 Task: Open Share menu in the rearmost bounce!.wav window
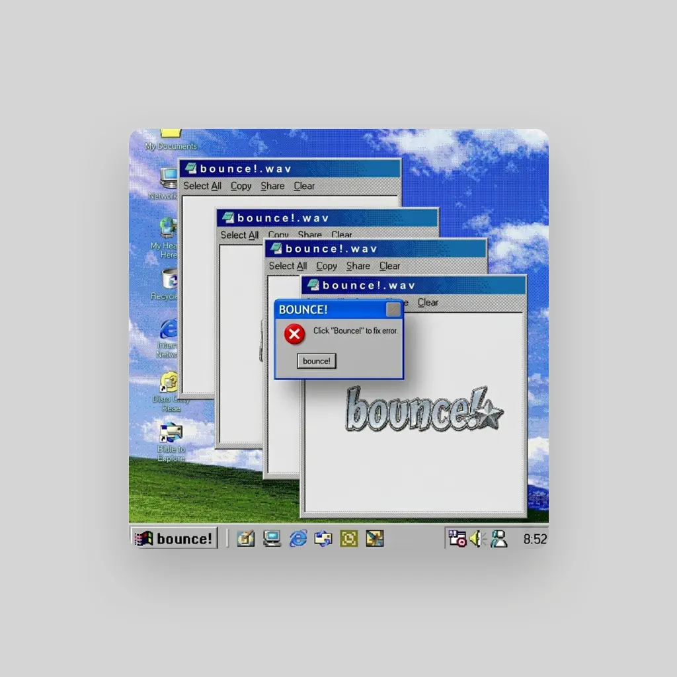tap(272, 186)
